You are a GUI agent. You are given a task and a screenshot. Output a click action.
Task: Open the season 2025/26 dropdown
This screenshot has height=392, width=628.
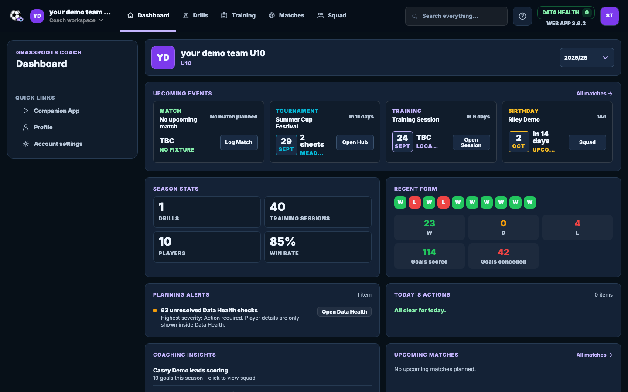(x=587, y=57)
